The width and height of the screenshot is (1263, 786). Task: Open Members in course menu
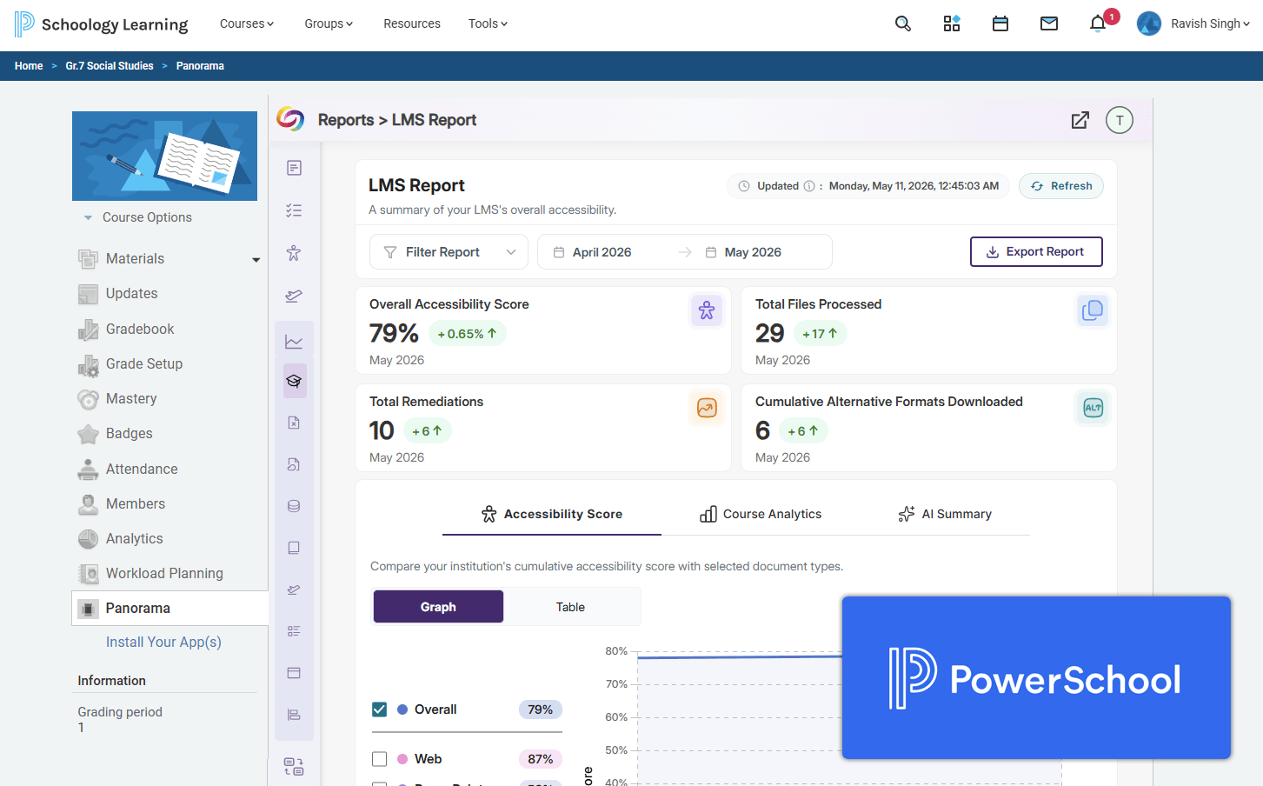pyautogui.click(x=136, y=503)
